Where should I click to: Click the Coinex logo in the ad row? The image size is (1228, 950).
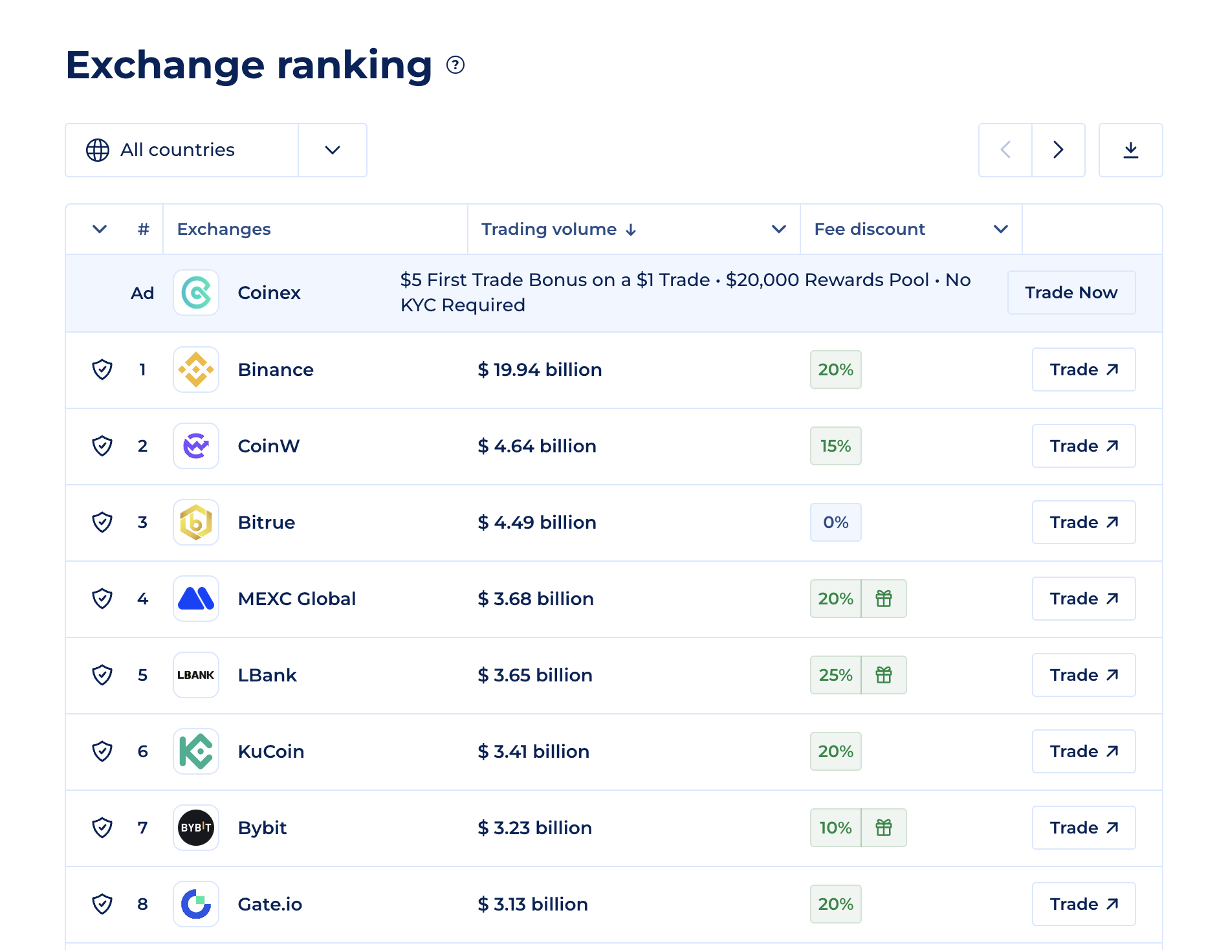pos(196,293)
